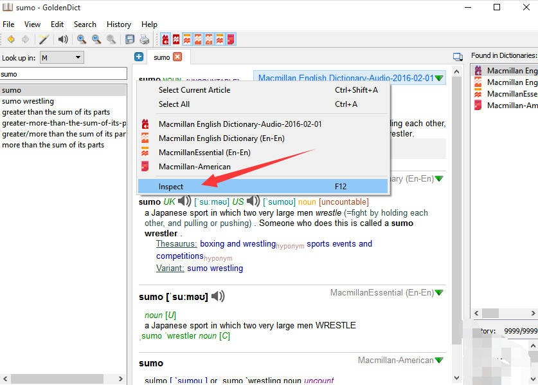This screenshot has height=385, width=538.
Task: Pick Macmillan English Dictionary (En-En) in context menu
Action: (x=263, y=138)
